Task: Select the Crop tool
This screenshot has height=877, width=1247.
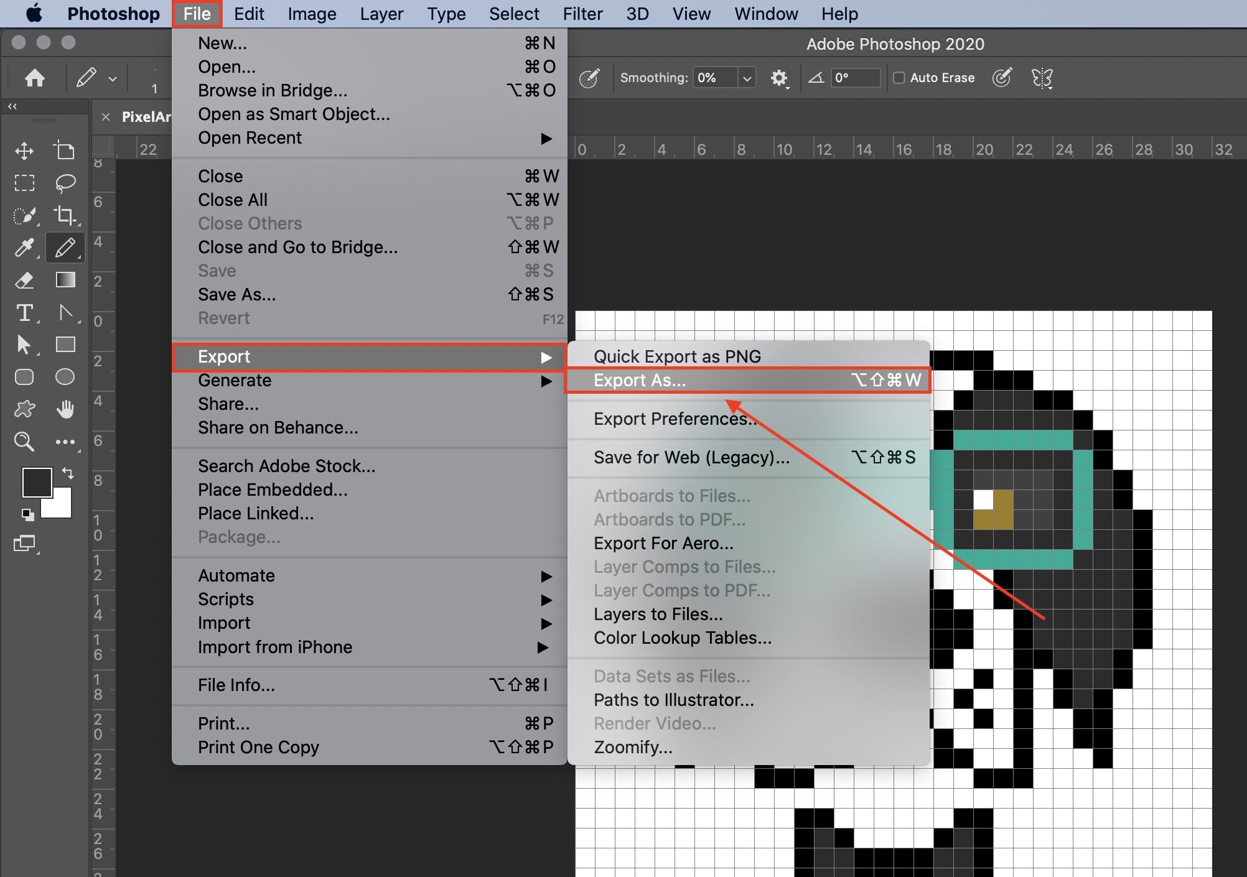Action: point(65,215)
